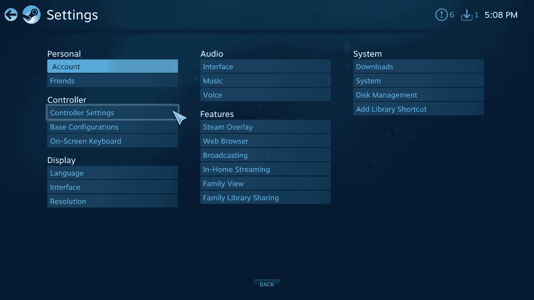Click the Steam logo icon
The image size is (534, 300).
[31, 15]
